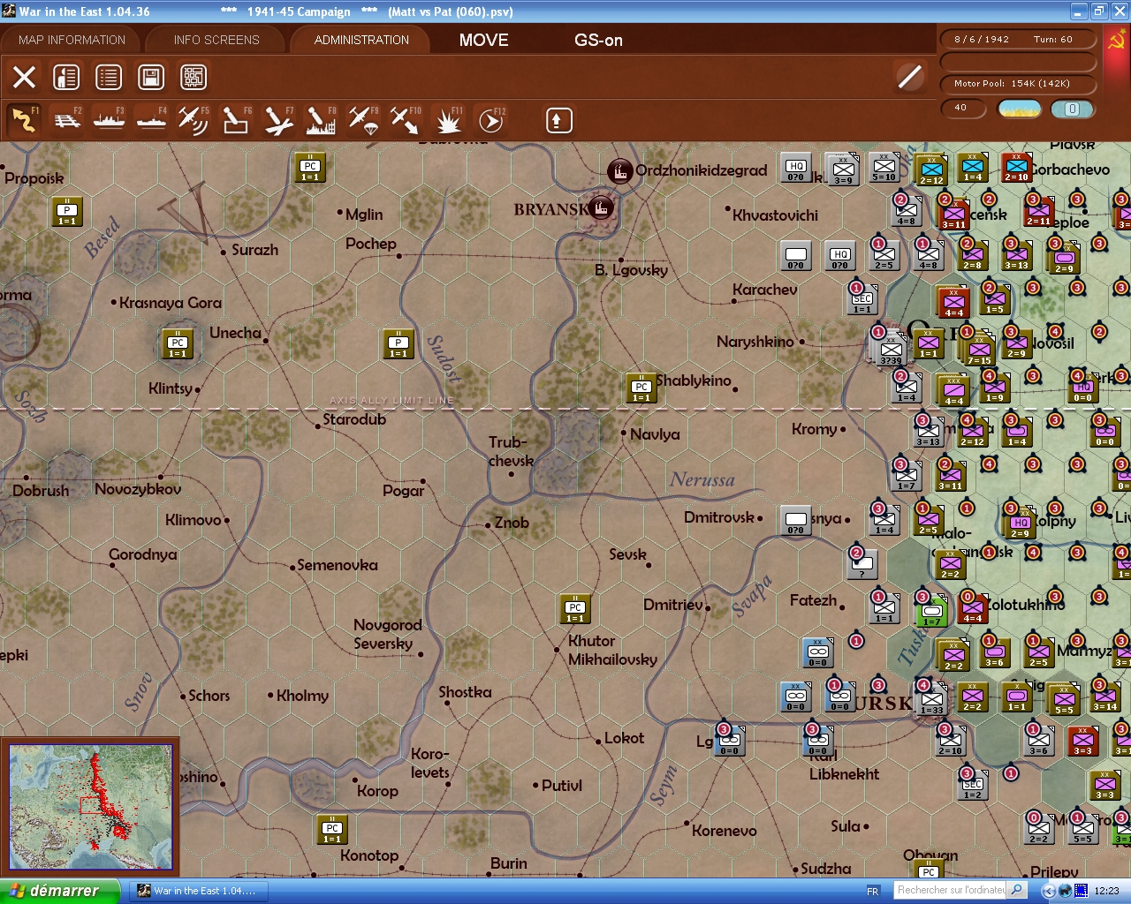This screenshot has width=1131, height=904.
Task: Select the F1 move mode arrow
Action: coord(24,120)
